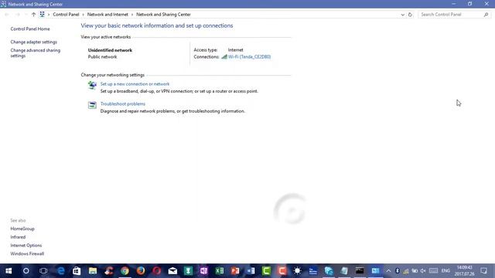This screenshot has width=495, height=278.
Task: Click the Forward navigation arrow
Action: click(17, 15)
